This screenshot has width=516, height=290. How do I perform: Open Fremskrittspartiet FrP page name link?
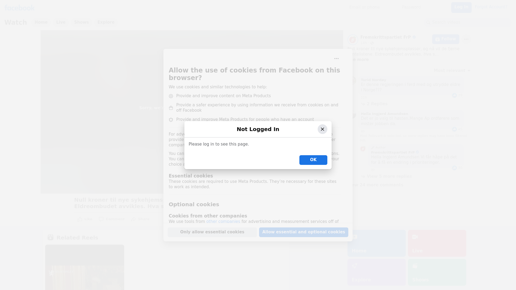tap(385, 37)
